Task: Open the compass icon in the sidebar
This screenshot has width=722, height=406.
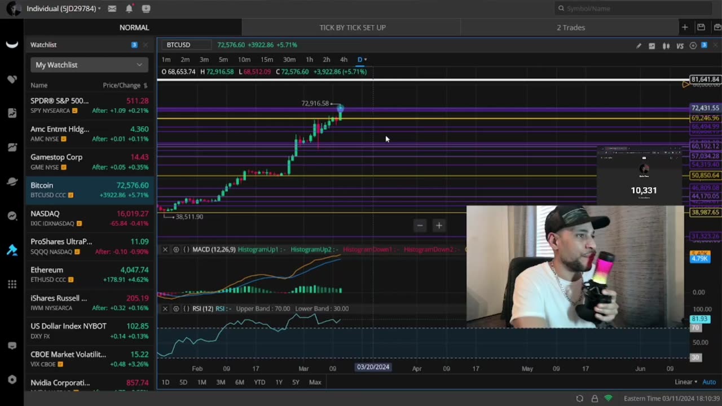Action: (12, 216)
